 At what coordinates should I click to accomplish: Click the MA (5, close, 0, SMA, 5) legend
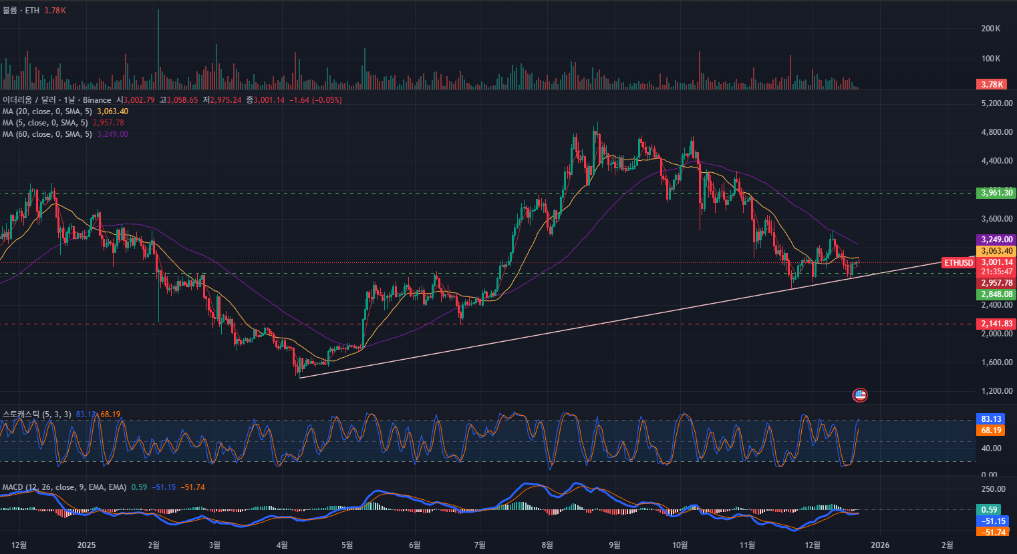pyautogui.click(x=45, y=123)
